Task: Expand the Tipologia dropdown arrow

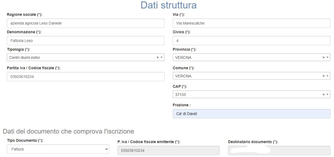Action: 161,57
